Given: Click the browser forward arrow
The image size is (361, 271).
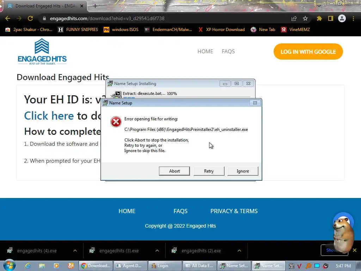Looking at the screenshot, I should click(x=19, y=18).
